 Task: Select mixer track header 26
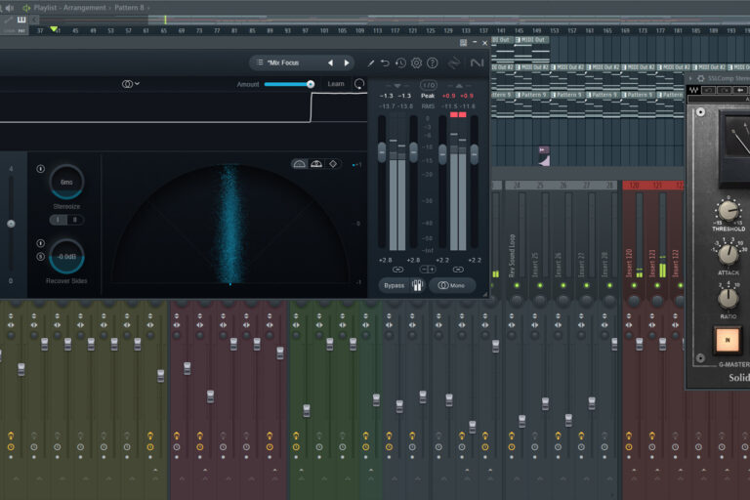(563, 186)
